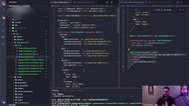Switch to the routing module tab in right editor
189x106 pixels.
[x=162, y=2]
